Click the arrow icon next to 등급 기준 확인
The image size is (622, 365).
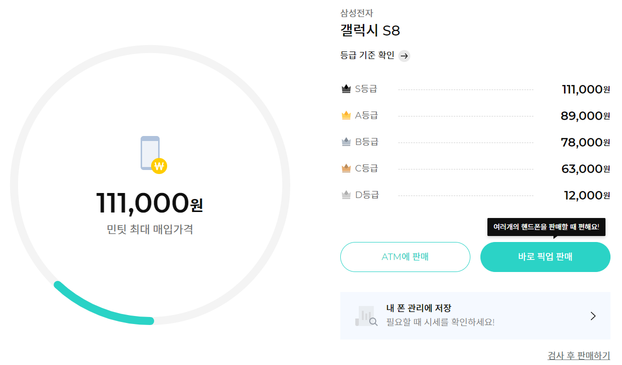404,55
